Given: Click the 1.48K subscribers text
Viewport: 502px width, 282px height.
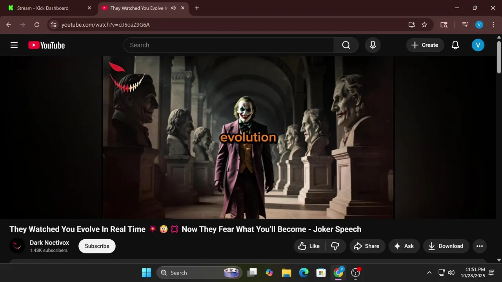Looking at the screenshot, I should tap(49, 250).
